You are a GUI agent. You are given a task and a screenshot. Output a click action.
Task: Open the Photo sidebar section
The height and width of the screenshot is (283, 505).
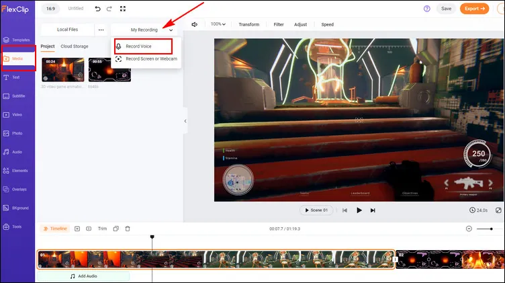(x=13, y=133)
